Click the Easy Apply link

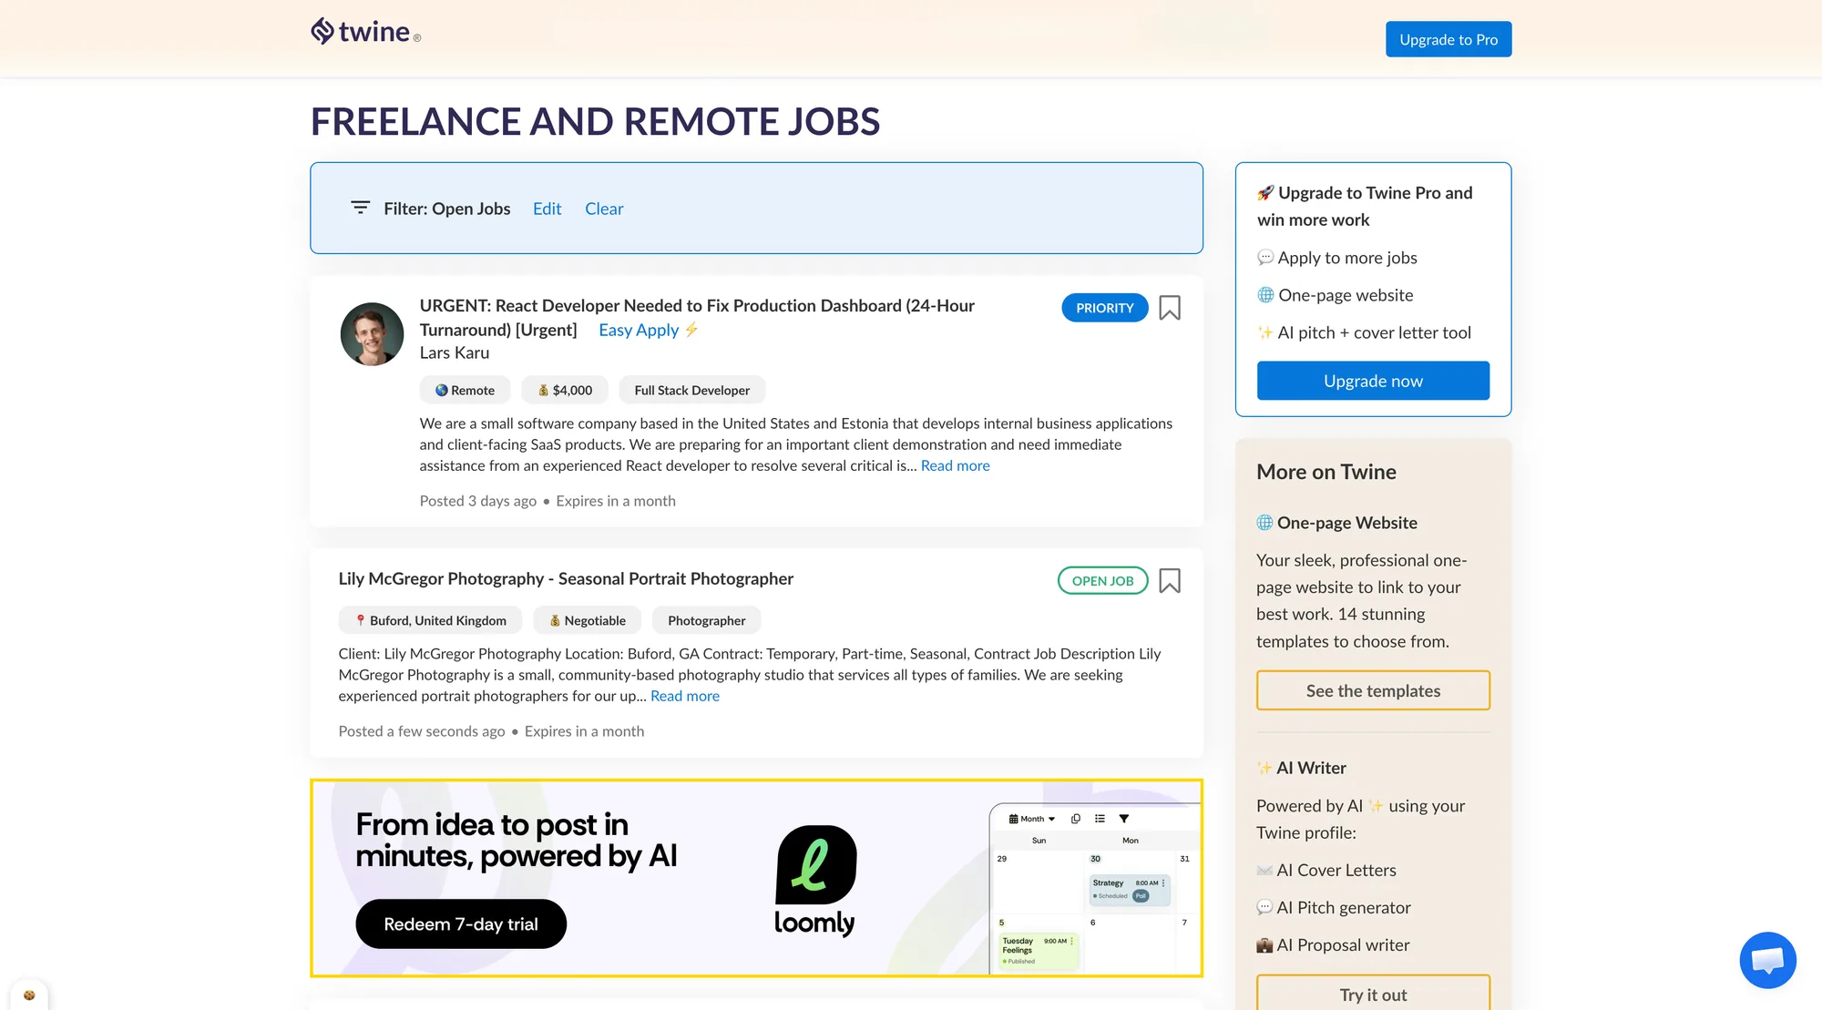648,330
